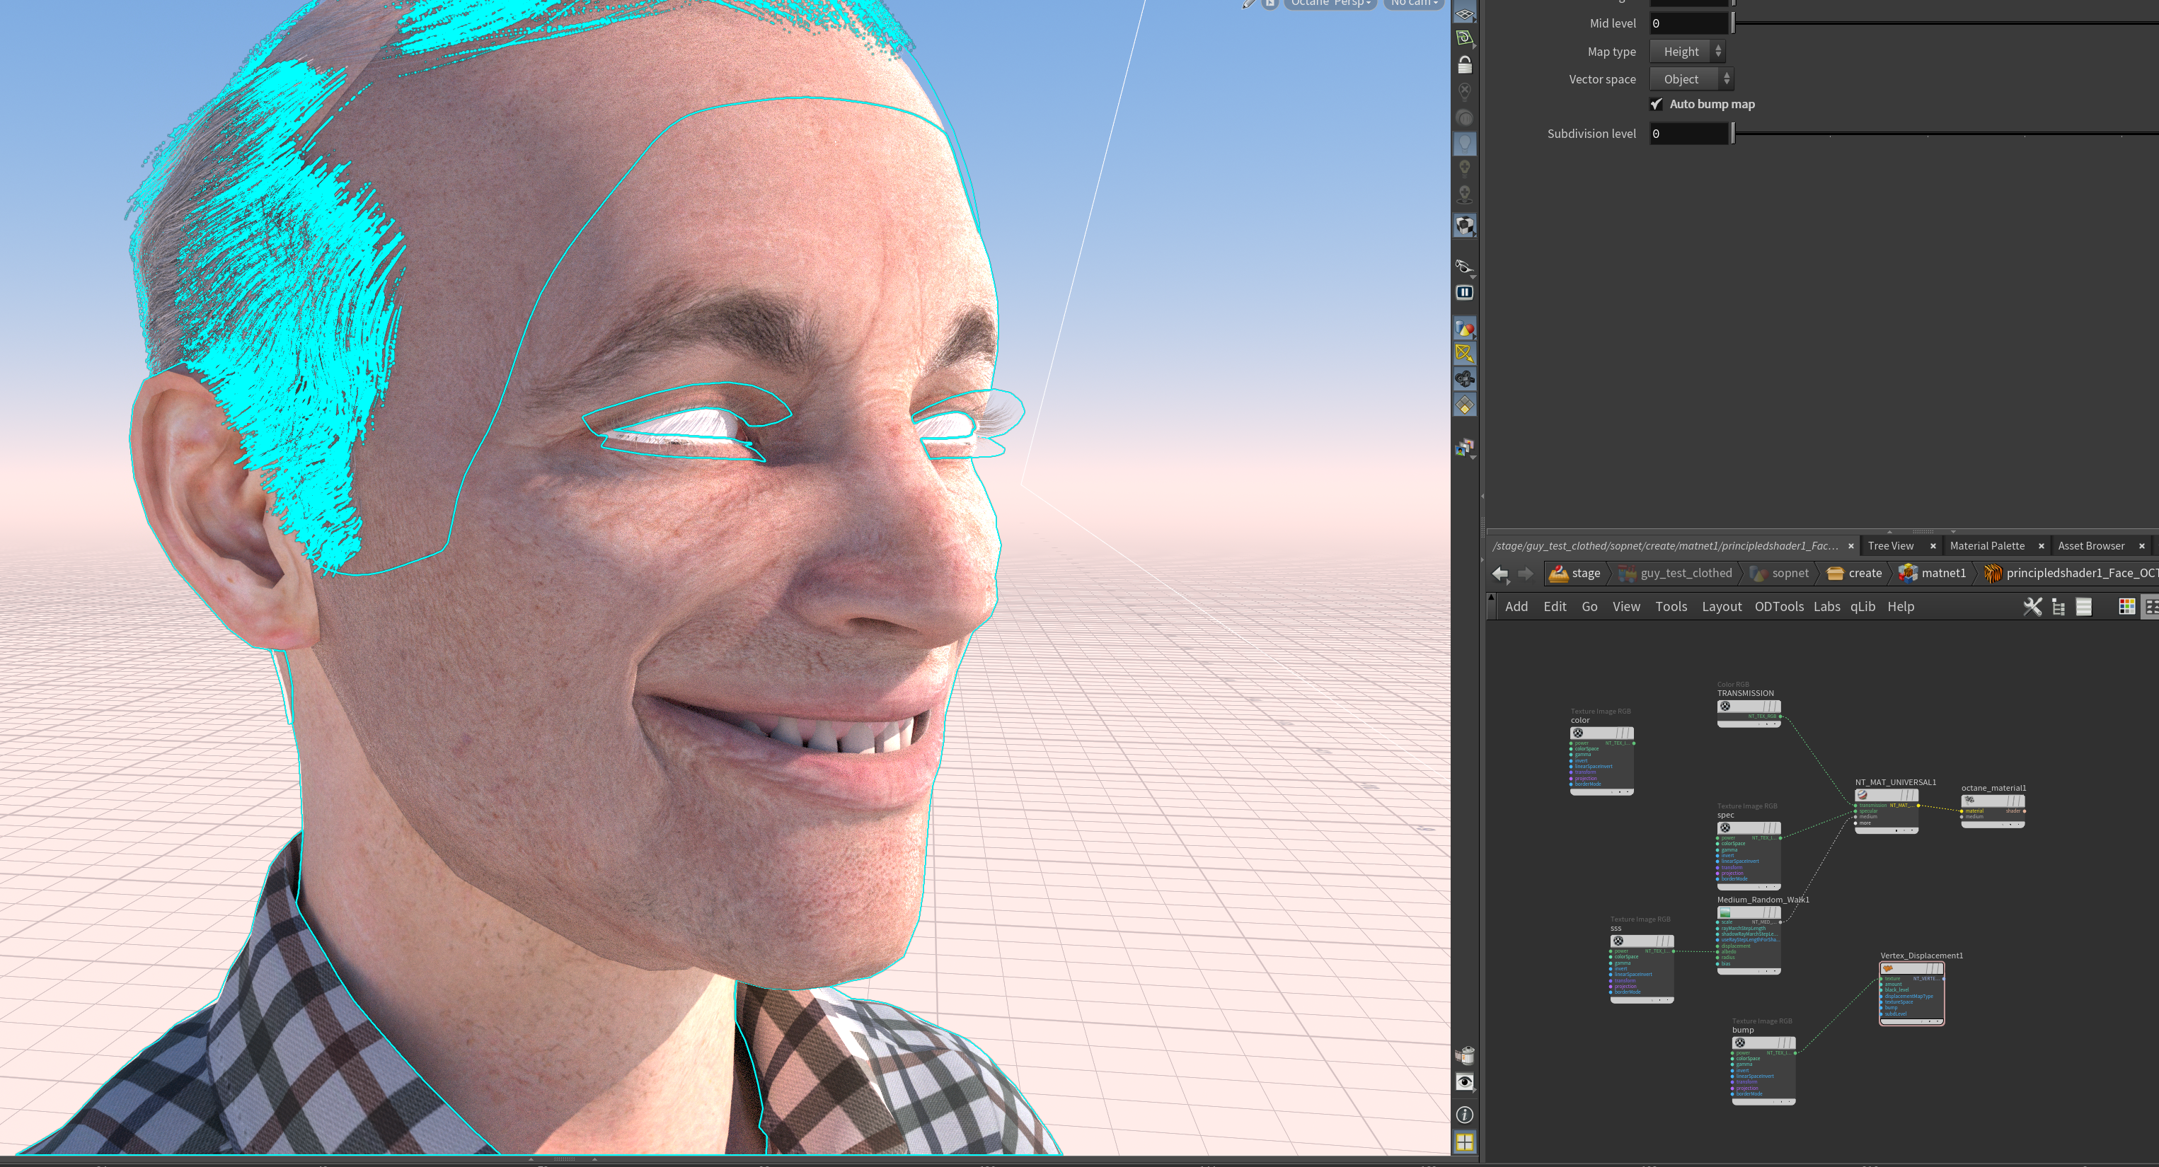
Task: Click the stereo glasses display icon
Action: point(1464,267)
